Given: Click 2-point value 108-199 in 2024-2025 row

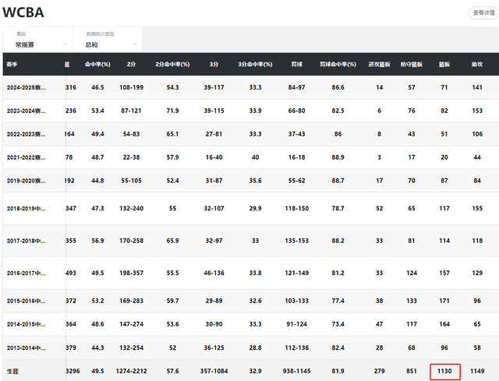Looking at the screenshot, I should [132, 87].
